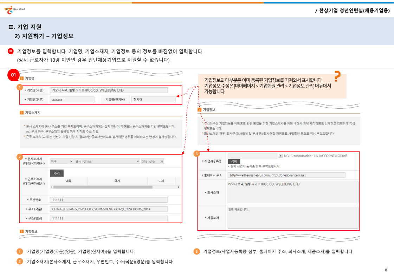Viewport: 394px width, 278px height.
Task: Open the 아주 continent dropdown
Action: (61, 161)
